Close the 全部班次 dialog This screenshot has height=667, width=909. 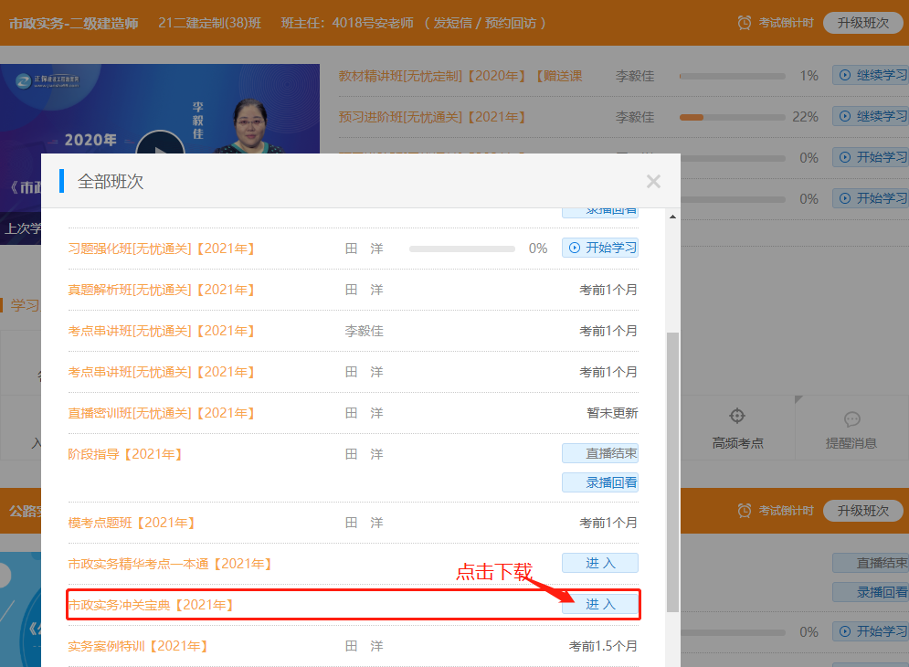click(653, 181)
